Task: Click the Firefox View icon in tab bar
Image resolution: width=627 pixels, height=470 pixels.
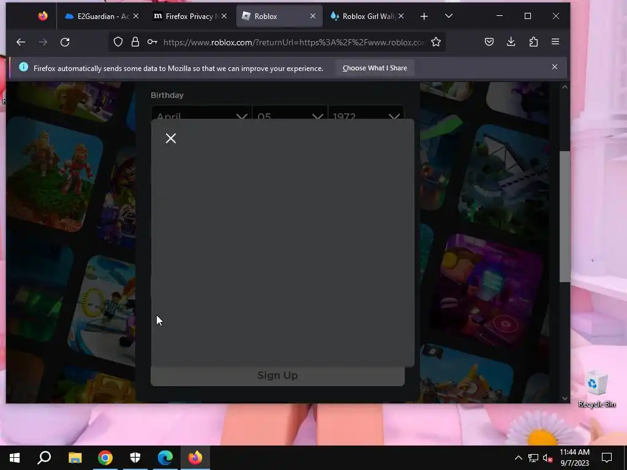Action: point(43,16)
